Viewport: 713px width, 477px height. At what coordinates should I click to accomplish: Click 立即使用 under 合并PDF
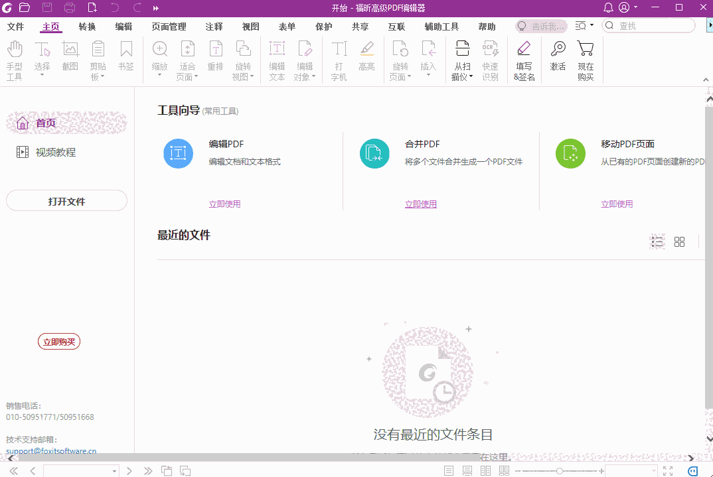[420, 204]
